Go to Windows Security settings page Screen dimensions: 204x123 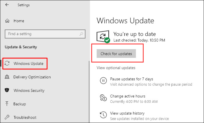pos(29,91)
